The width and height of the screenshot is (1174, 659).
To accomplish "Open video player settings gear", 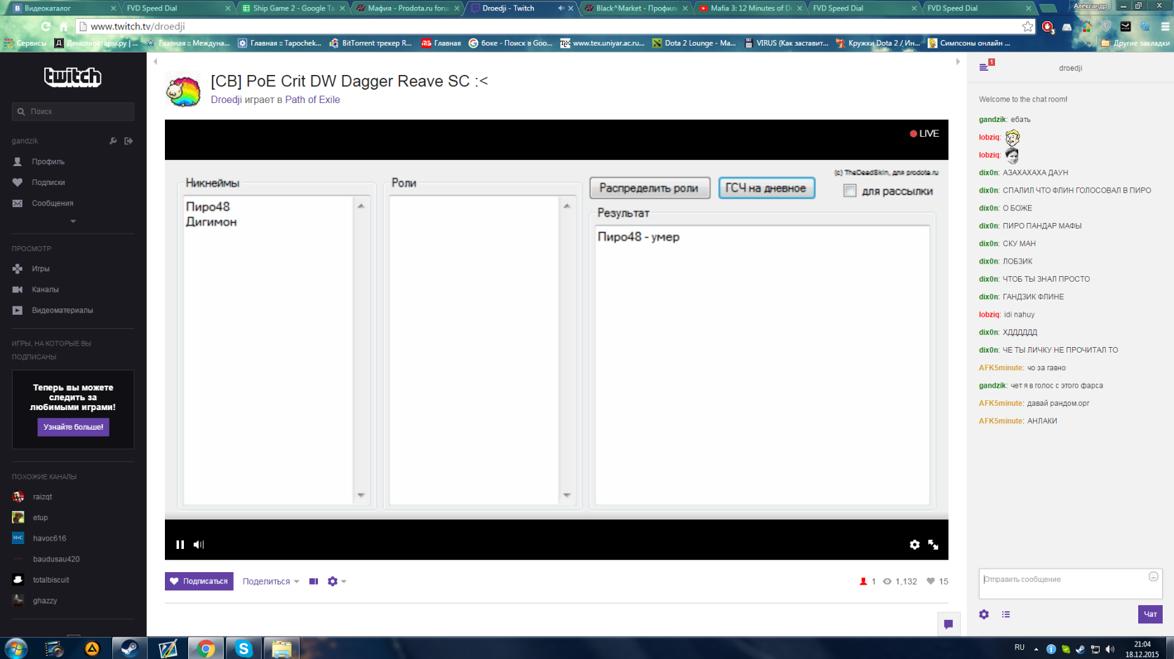I will pos(914,544).
